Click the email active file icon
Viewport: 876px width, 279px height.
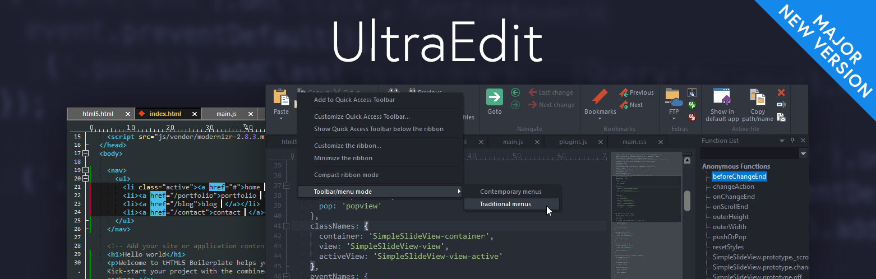pos(781,117)
